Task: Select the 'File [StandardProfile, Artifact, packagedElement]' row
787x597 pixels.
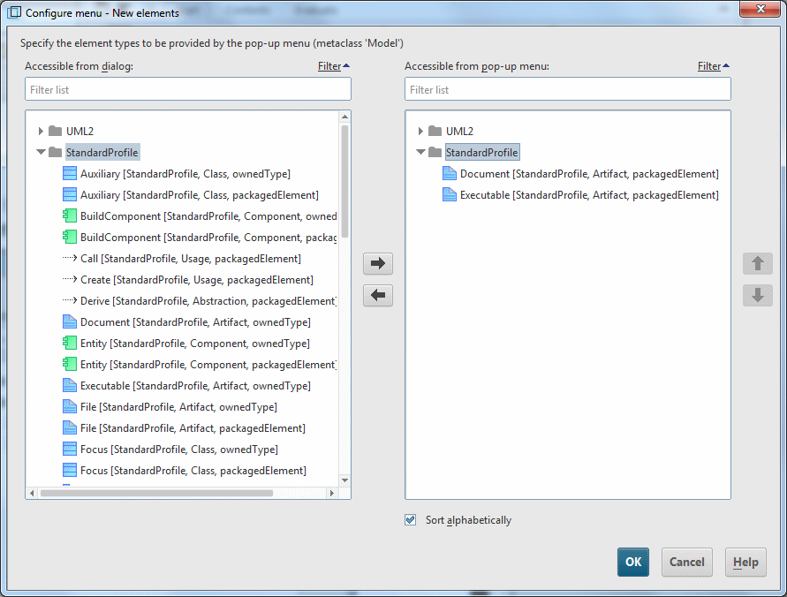Action: click(x=193, y=428)
